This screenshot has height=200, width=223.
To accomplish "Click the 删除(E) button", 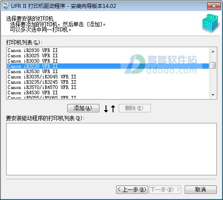I will [x=135, y=108].
